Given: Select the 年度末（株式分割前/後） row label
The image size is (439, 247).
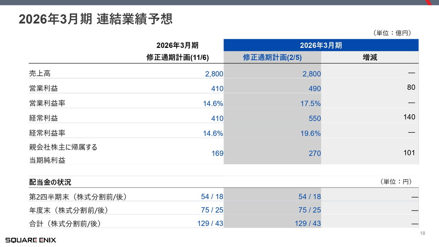Looking at the screenshot, I should [69, 210].
